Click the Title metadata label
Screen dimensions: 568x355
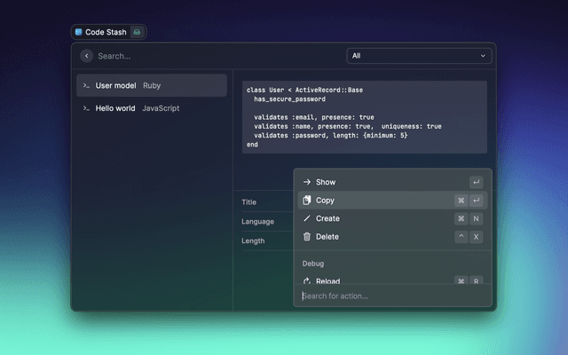(249, 202)
